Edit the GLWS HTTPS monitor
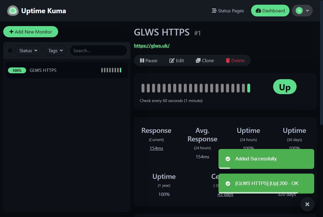 point(176,60)
